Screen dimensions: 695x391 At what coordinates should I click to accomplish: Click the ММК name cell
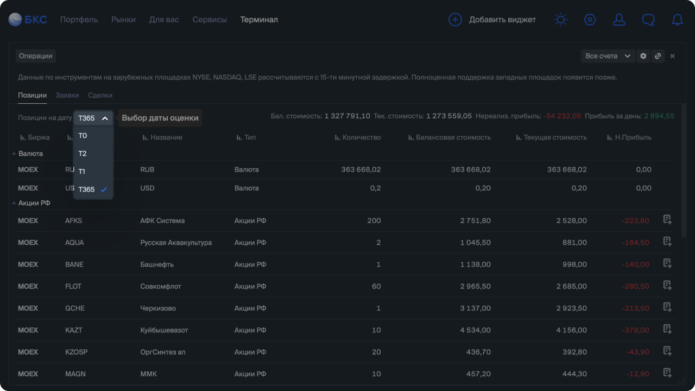tap(148, 374)
